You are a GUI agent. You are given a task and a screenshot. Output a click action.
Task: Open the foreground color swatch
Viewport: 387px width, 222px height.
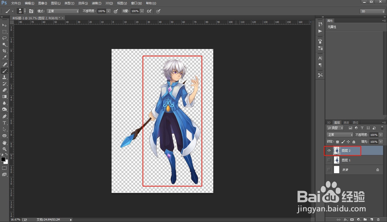click(x=3, y=159)
